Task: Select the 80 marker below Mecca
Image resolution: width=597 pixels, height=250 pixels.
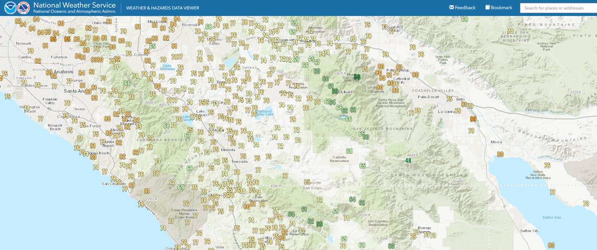Action: [501, 154]
